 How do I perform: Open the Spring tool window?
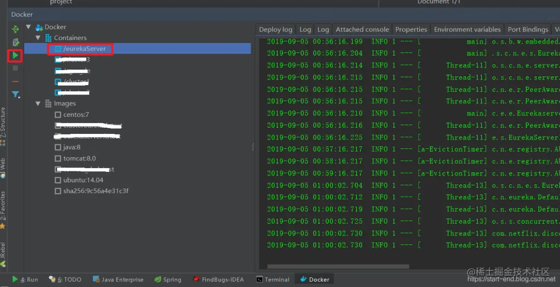[x=168, y=280]
